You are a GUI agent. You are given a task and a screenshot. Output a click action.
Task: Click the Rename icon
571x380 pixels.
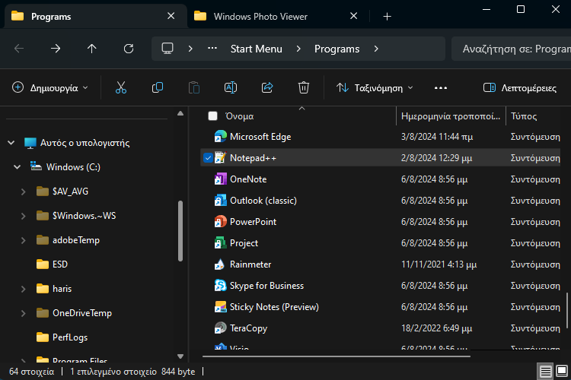(x=231, y=87)
